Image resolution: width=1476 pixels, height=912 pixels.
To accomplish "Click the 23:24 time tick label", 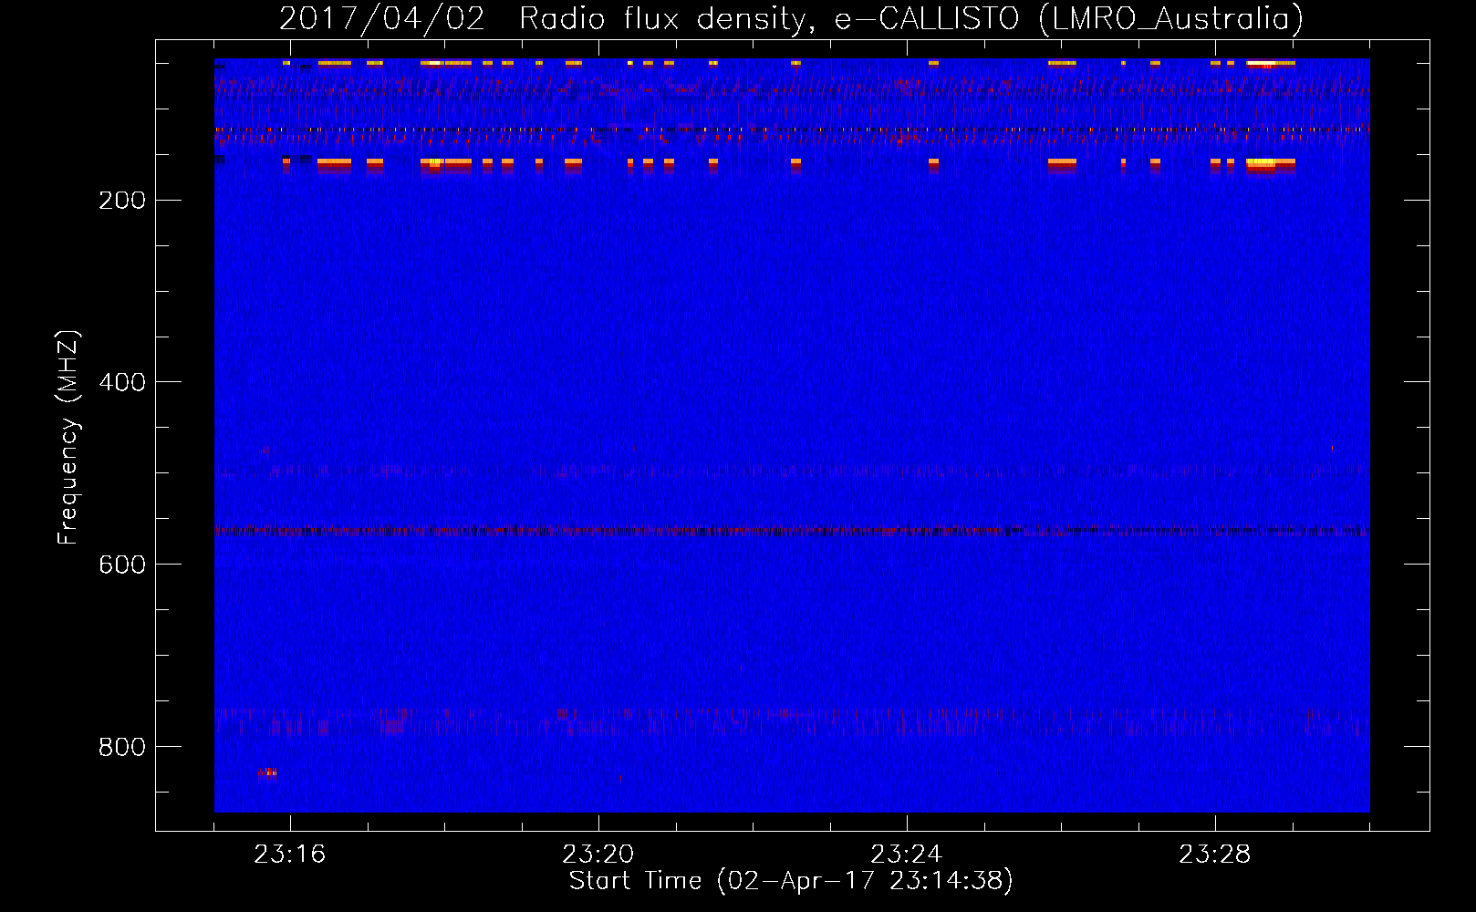I will click(907, 855).
